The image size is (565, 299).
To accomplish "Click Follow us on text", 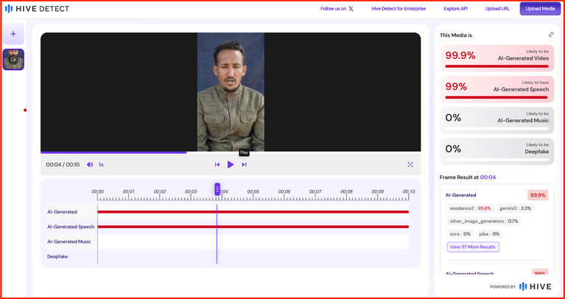I will coord(333,9).
